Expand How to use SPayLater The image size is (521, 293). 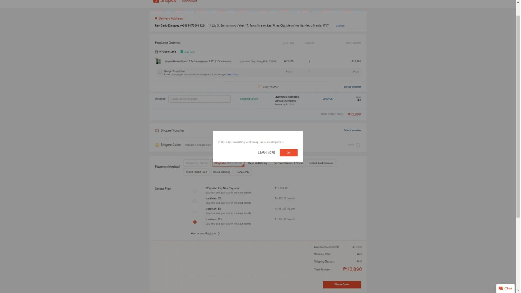click(205, 234)
